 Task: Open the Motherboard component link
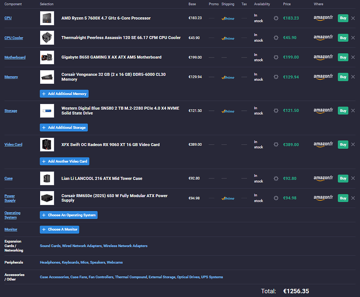pos(15,57)
